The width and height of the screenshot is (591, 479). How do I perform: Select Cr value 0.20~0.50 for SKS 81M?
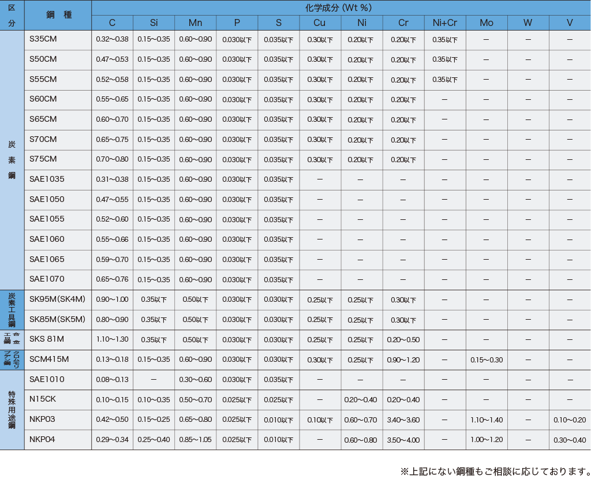coord(403,340)
